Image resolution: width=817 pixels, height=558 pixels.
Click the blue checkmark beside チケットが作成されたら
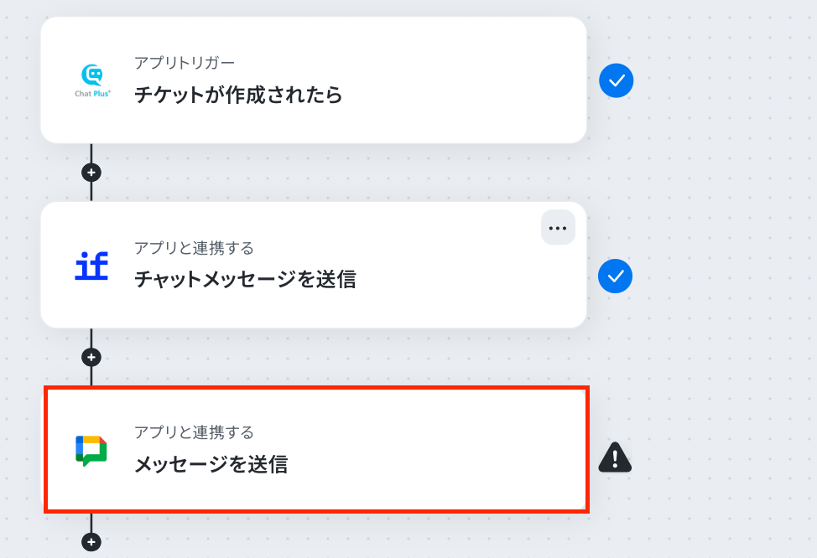[x=617, y=81]
